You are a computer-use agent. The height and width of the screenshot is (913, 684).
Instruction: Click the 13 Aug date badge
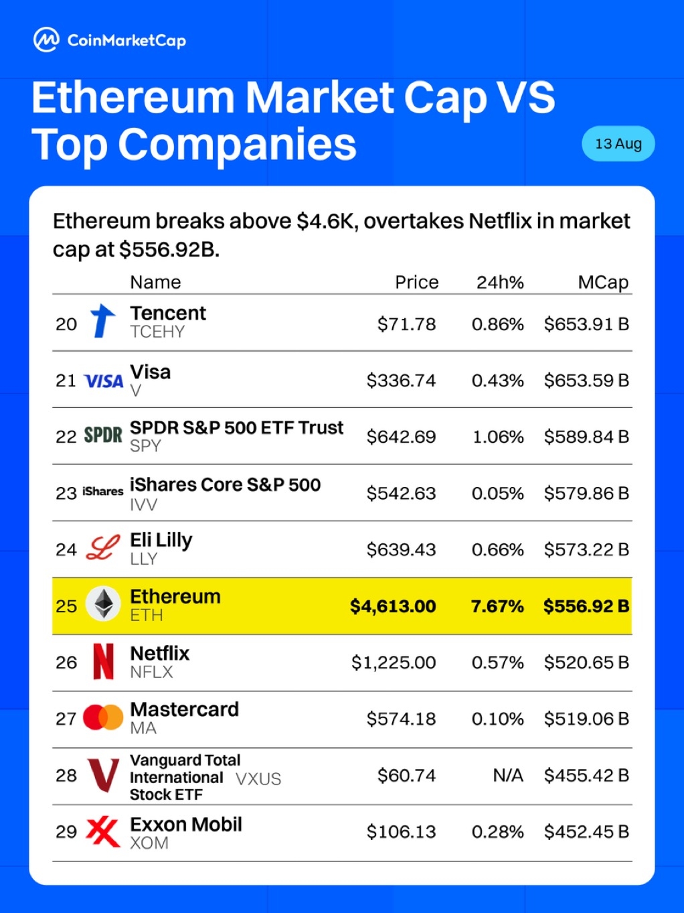pos(618,143)
